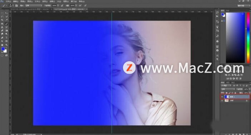
Task: Select the History Brush tool
Action: (x=6, y=27)
